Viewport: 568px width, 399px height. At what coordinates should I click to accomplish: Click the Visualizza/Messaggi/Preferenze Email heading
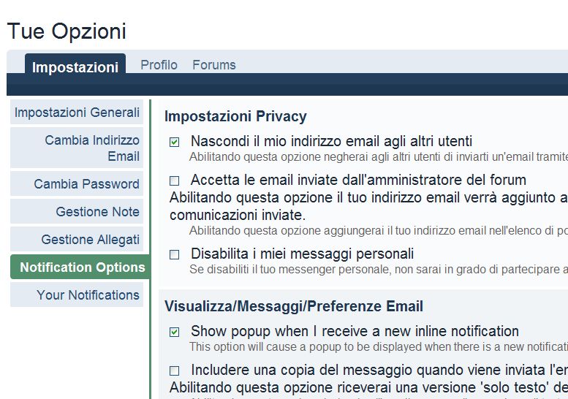[x=294, y=306]
